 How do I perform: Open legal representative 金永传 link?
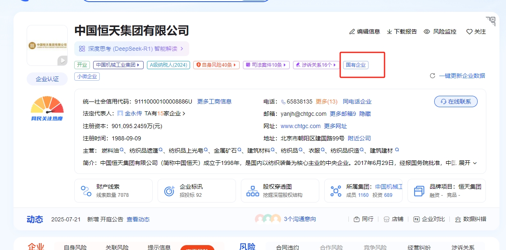133,114
